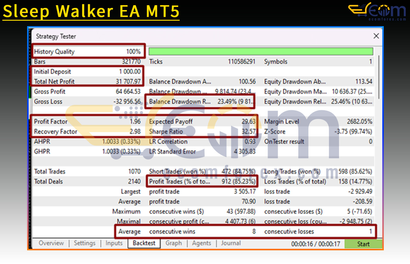
Task: Open the Journal tab
Action: (231, 243)
